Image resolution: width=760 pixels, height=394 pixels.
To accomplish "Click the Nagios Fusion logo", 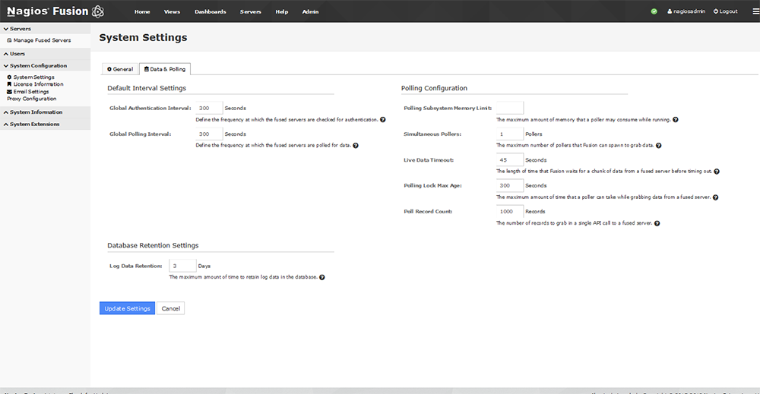I will pos(55,11).
